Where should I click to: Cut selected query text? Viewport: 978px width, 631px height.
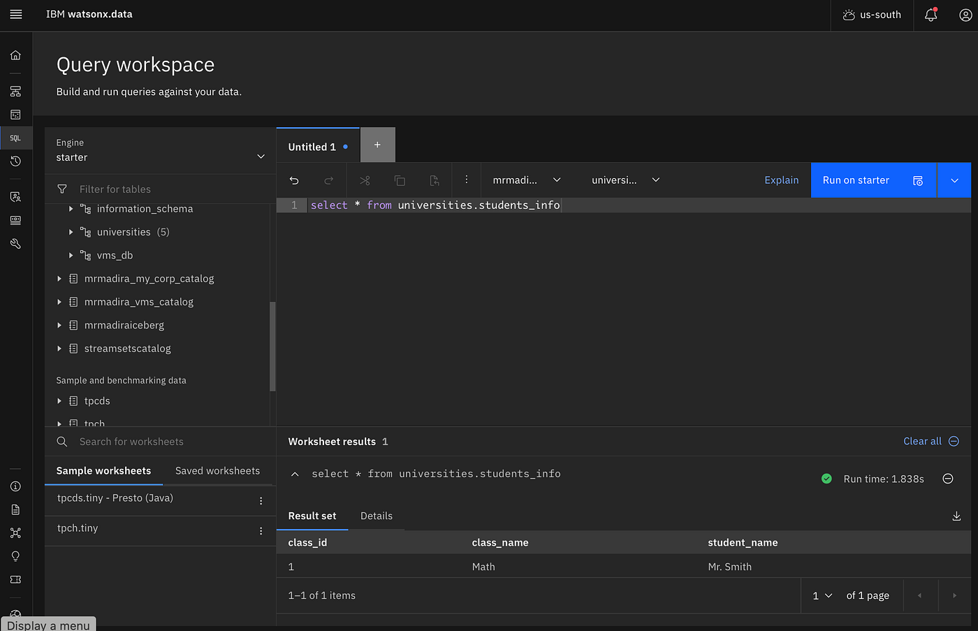[365, 180]
